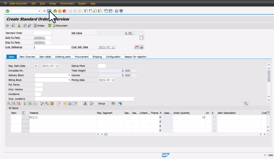The width and height of the screenshot is (274, 159).
Task: Click the item details magnifier icon
Action: point(9,104)
